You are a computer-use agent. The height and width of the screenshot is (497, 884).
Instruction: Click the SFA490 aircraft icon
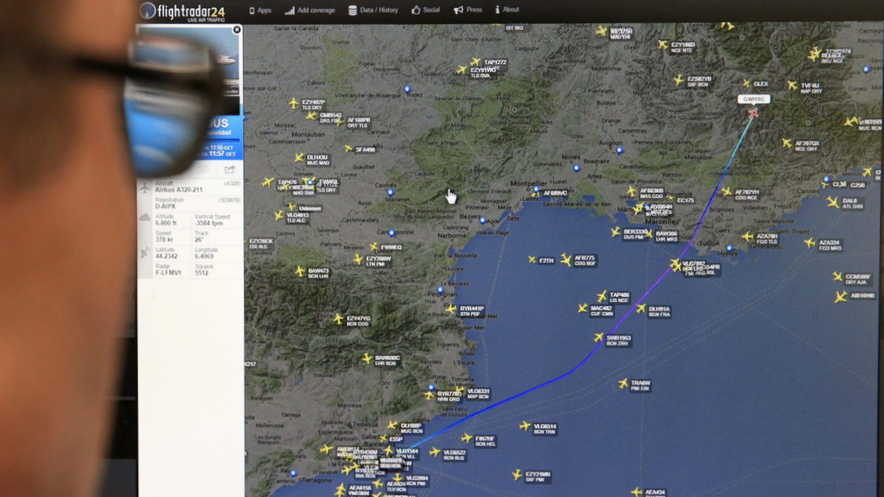pyautogui.click(x=348, y=149)
